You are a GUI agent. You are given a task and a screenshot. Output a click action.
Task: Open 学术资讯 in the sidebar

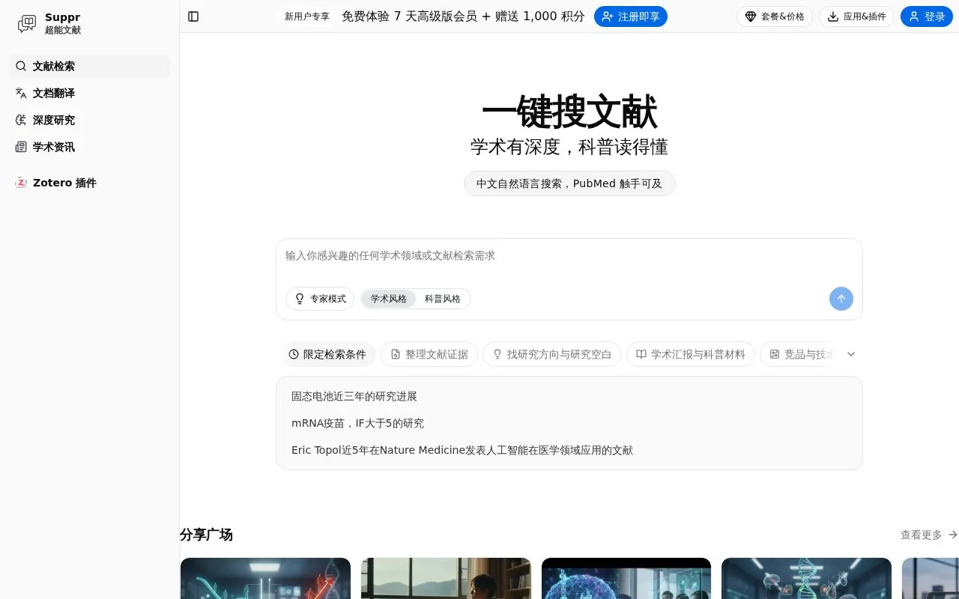[89, 147]
